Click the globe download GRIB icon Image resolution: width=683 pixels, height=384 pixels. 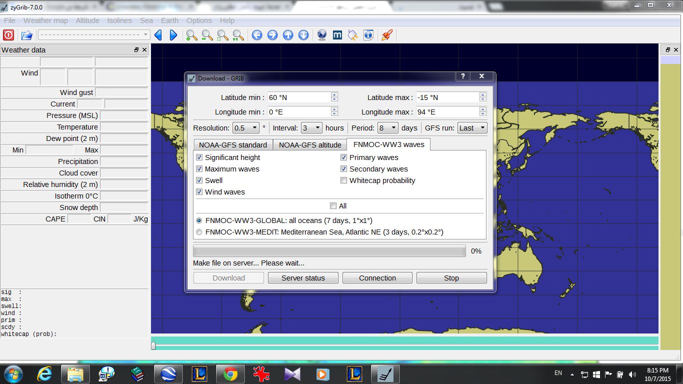click(x=322, y=35)
